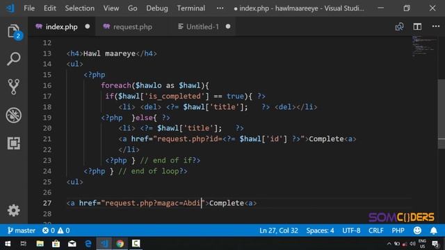This screenshot has height=250, width=445.
Task: Click line number 16 in the gutter
Action: coord(47,85)
